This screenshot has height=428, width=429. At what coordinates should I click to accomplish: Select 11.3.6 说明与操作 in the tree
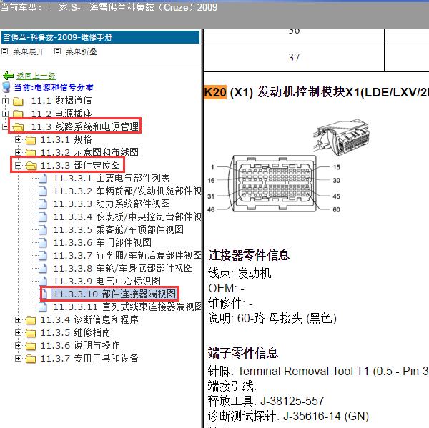[x=80, y=345]
